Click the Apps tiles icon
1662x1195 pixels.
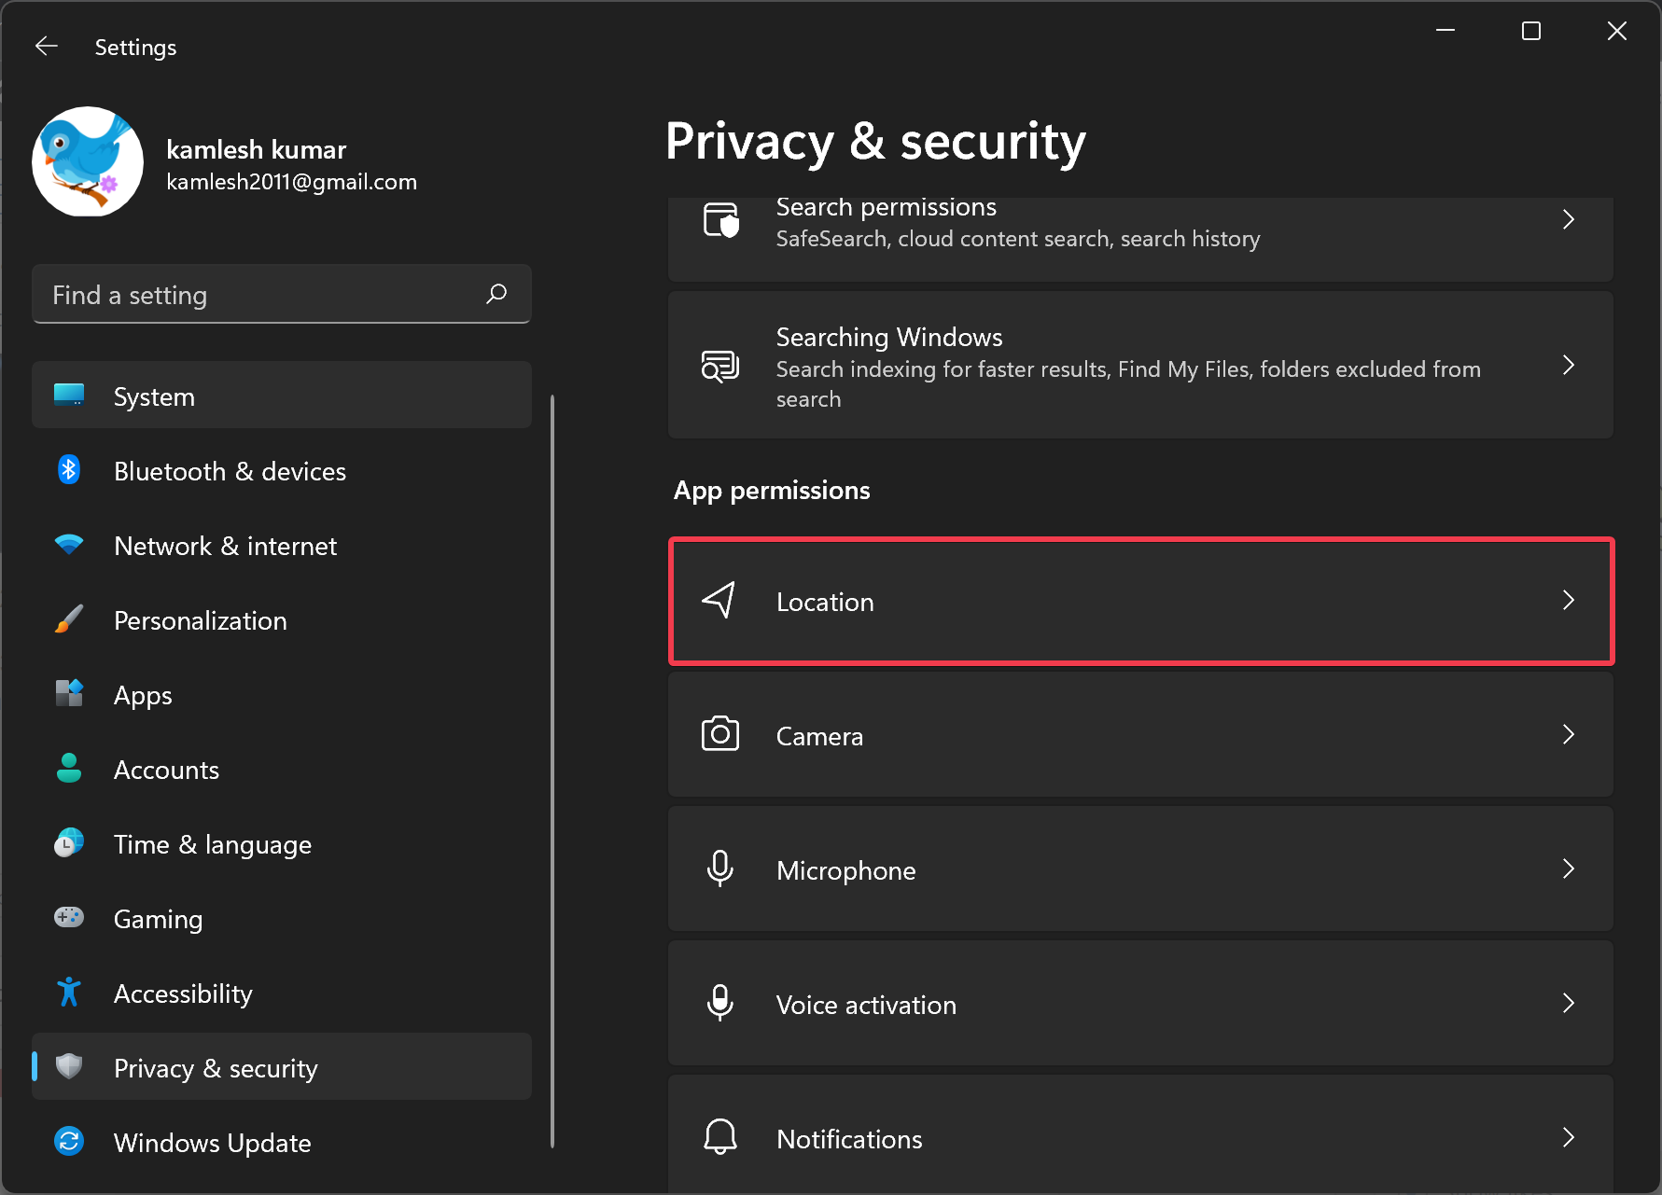pyautogui.click(x=69, y=693)
